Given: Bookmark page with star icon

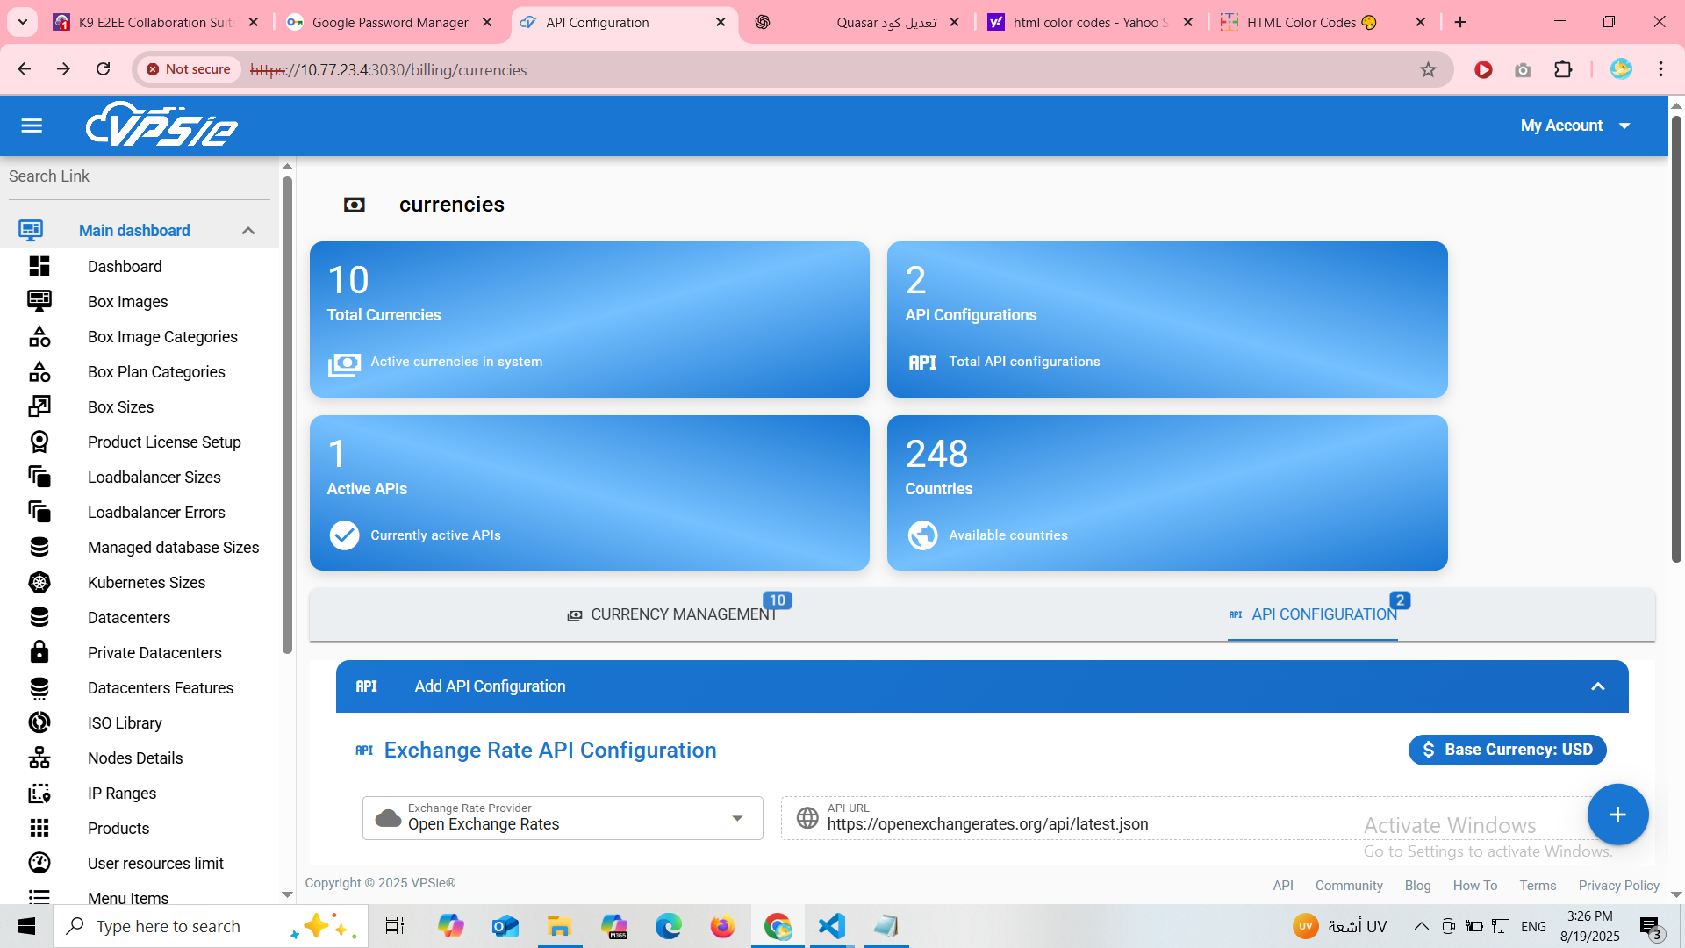Looking at the screenshot, I should coord(1428,70).
